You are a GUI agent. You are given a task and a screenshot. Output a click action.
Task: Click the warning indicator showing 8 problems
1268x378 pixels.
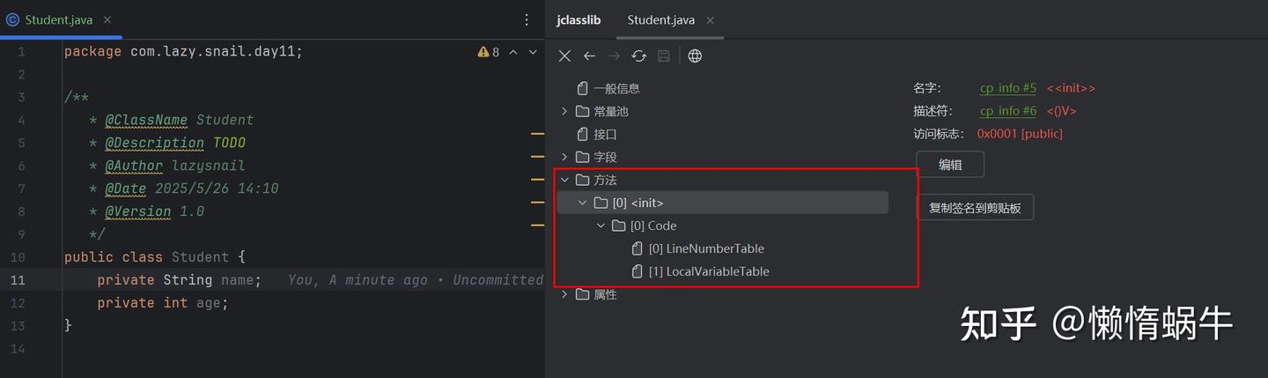point(489,52)
